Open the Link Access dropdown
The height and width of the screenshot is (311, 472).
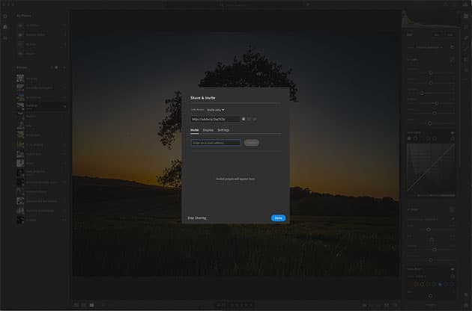click(x=216, y=110)
